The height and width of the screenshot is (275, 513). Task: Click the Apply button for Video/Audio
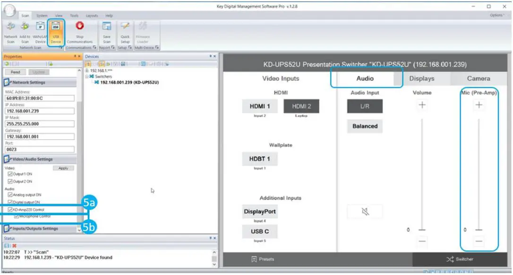pos(63,168)
